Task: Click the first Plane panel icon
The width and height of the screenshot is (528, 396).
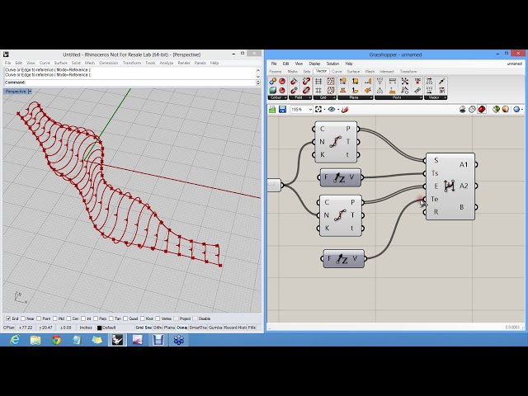Action: 343,81
